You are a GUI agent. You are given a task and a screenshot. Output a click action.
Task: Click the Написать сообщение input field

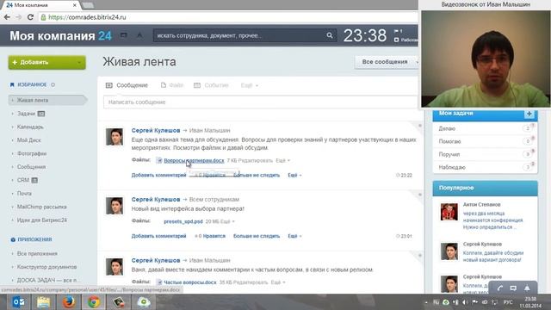(261, 102)
